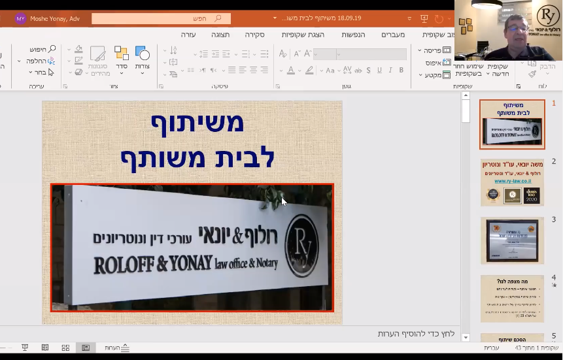Click the decrease font size icon
563x360 pixels.
297,54
